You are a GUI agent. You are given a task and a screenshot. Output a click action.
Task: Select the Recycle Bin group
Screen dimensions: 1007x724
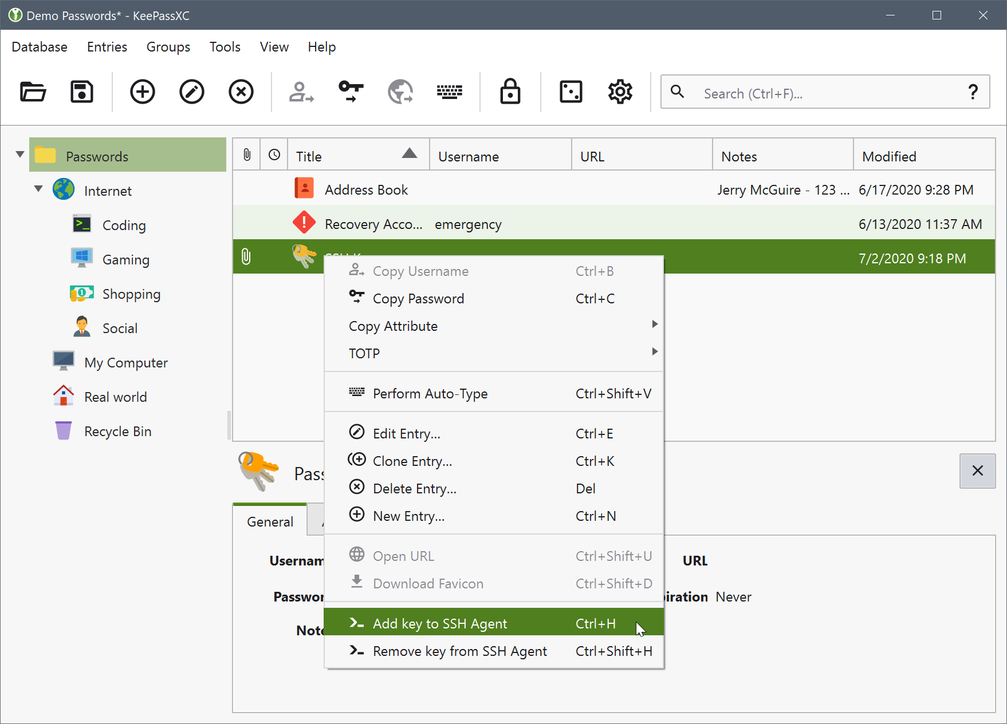click(117, 432)
